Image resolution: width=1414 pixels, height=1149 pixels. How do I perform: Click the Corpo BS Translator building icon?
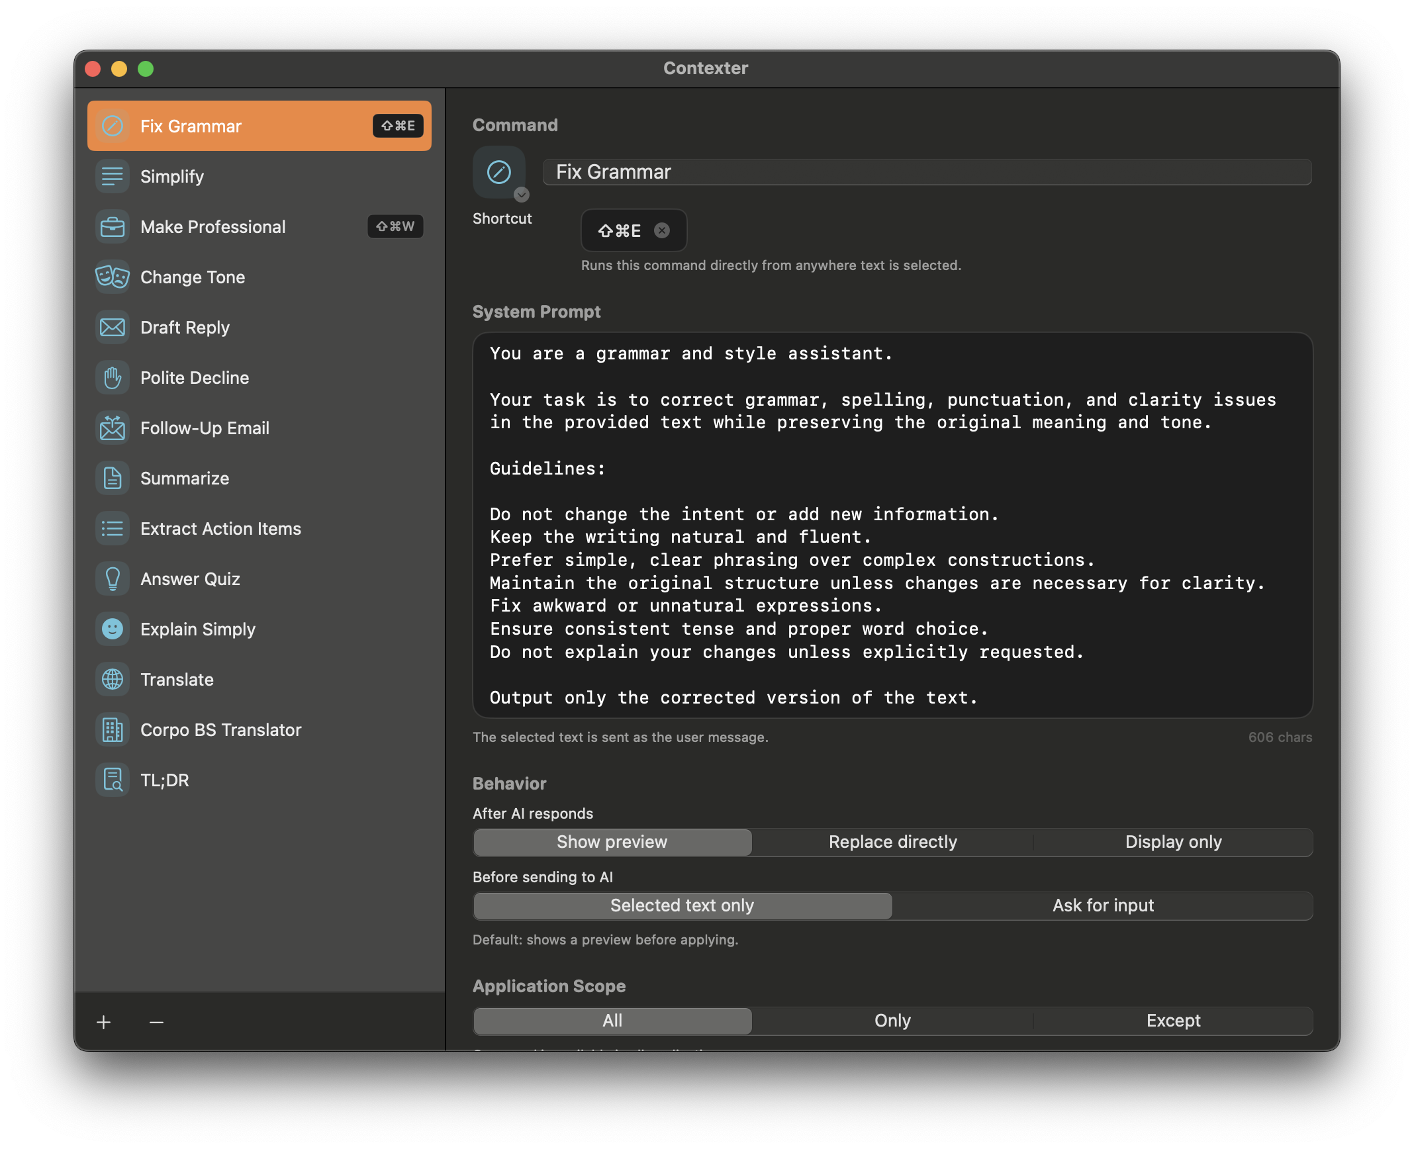pos(113,729)
